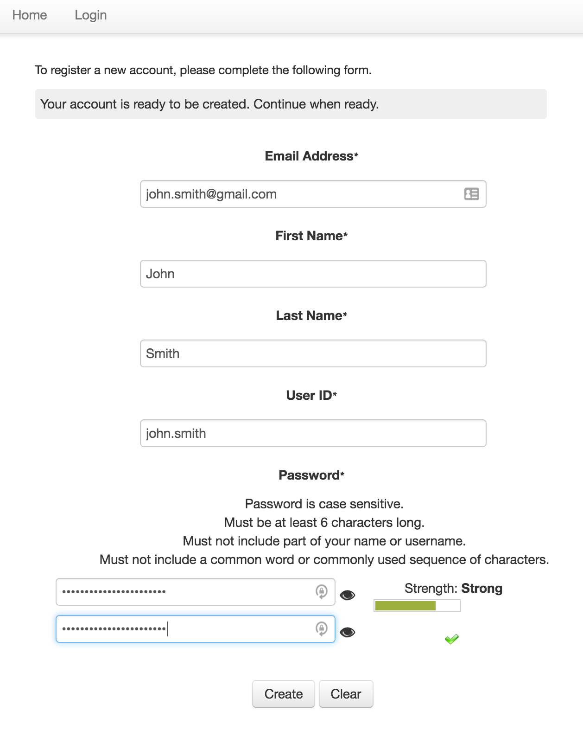This screenshot has height=731, width=583.
Task: Click the contact card autofill icon in email field
Action: [471, 194]
